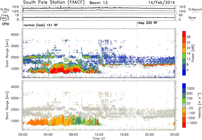Pick the red bottom segment of Velocity colorbar
The height and width of the screenshot is (140, 202).
(x=184, y=125)
